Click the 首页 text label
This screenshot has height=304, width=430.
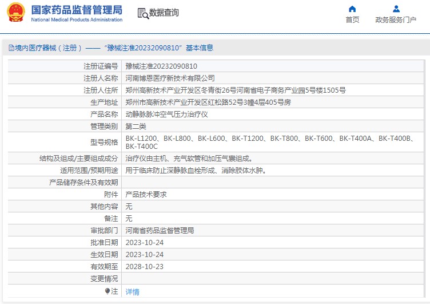(x=352, y=20)
